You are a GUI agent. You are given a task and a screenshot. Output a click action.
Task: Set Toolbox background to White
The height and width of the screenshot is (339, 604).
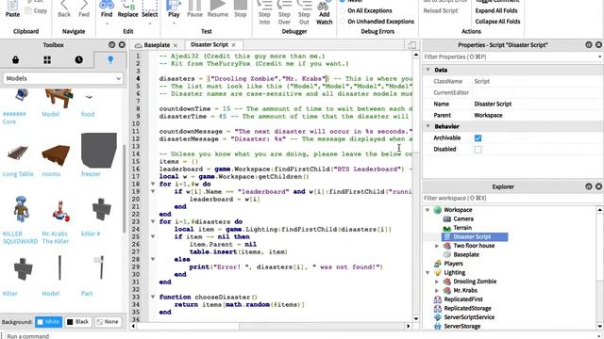[48, 322]
